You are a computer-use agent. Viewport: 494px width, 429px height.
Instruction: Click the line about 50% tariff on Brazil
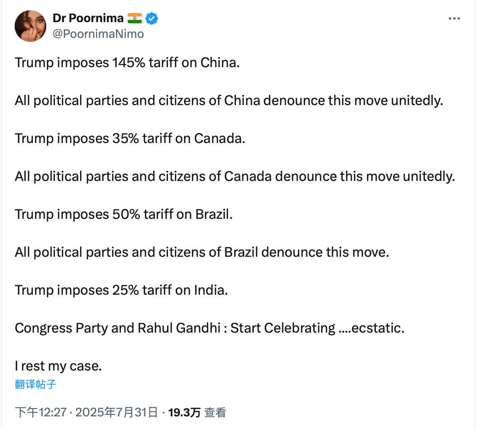point(124,214)
